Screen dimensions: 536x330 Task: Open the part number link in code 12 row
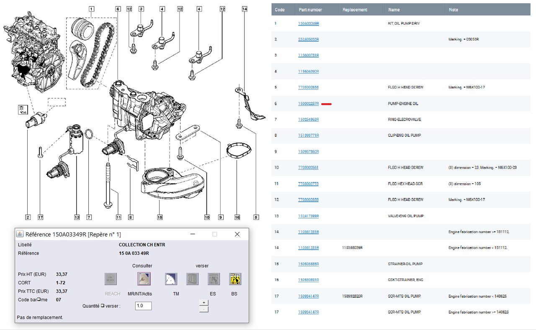308,200
